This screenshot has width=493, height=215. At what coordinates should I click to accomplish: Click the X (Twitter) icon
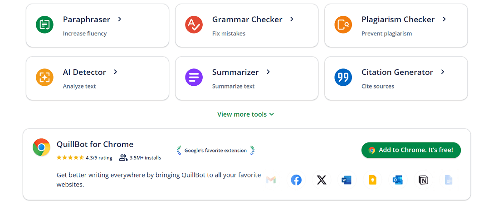pyautogui.click(x=322, y=180)
